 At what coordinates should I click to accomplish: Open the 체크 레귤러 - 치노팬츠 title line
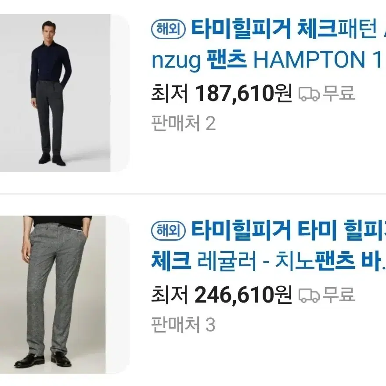[268, 261]
